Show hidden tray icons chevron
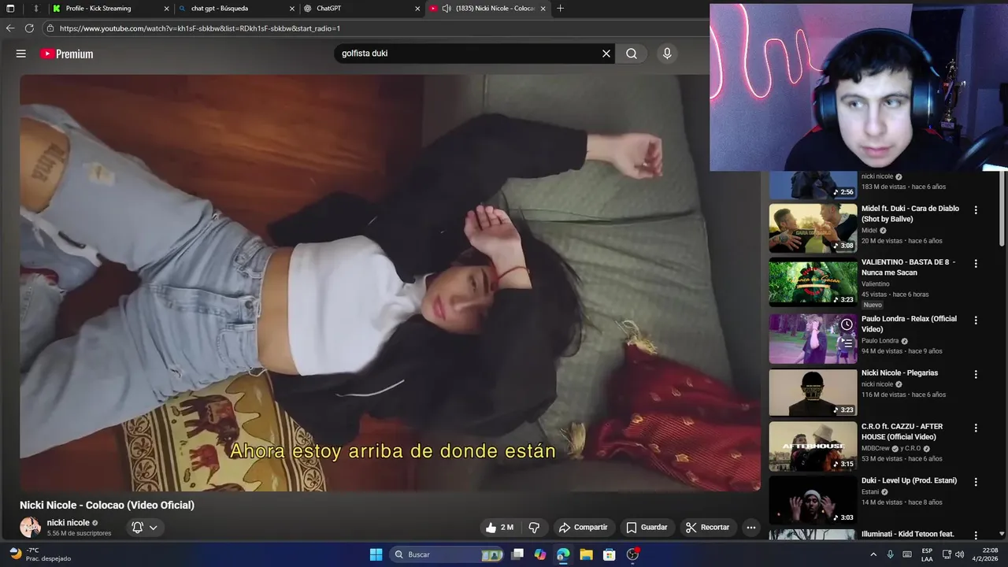 (x=873, y=554)
